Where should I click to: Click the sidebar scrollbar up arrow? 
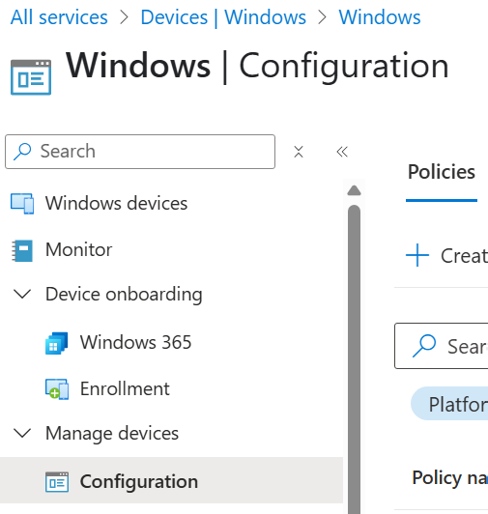354,190
